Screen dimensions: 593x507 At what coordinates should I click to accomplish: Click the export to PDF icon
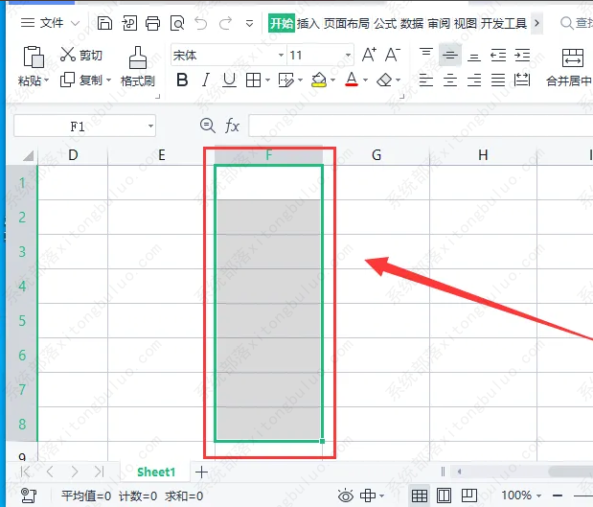tap(129, 23)
